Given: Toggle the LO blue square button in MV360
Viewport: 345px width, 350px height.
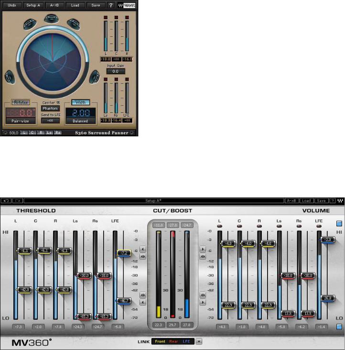Looking at the screenshot, I should 339,327.
